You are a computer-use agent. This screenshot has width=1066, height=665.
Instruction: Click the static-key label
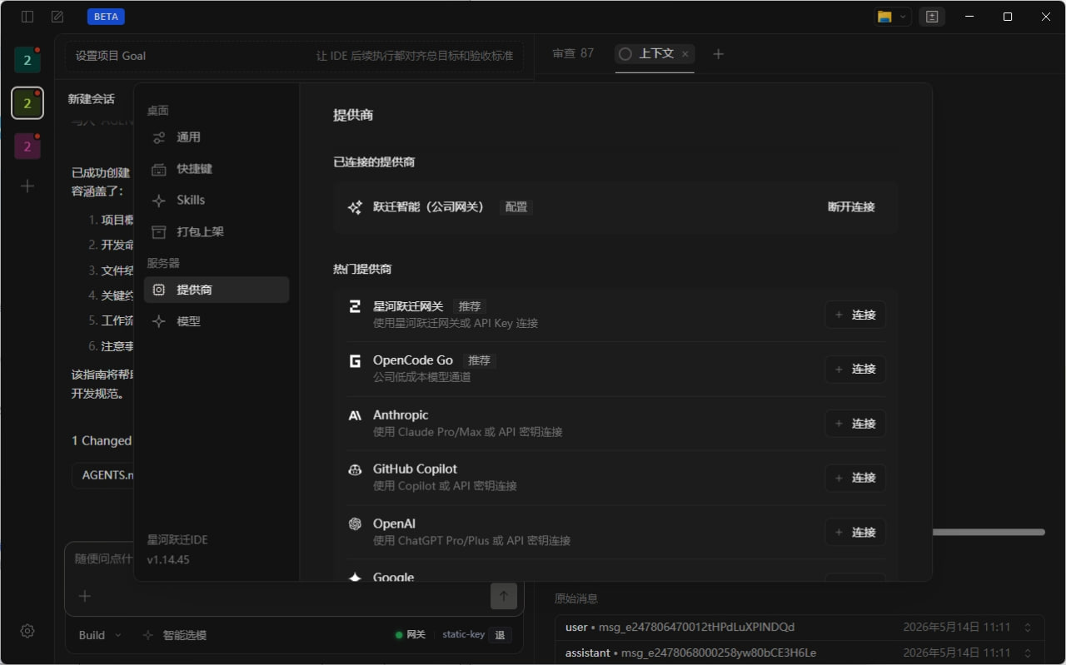(463, 634)
